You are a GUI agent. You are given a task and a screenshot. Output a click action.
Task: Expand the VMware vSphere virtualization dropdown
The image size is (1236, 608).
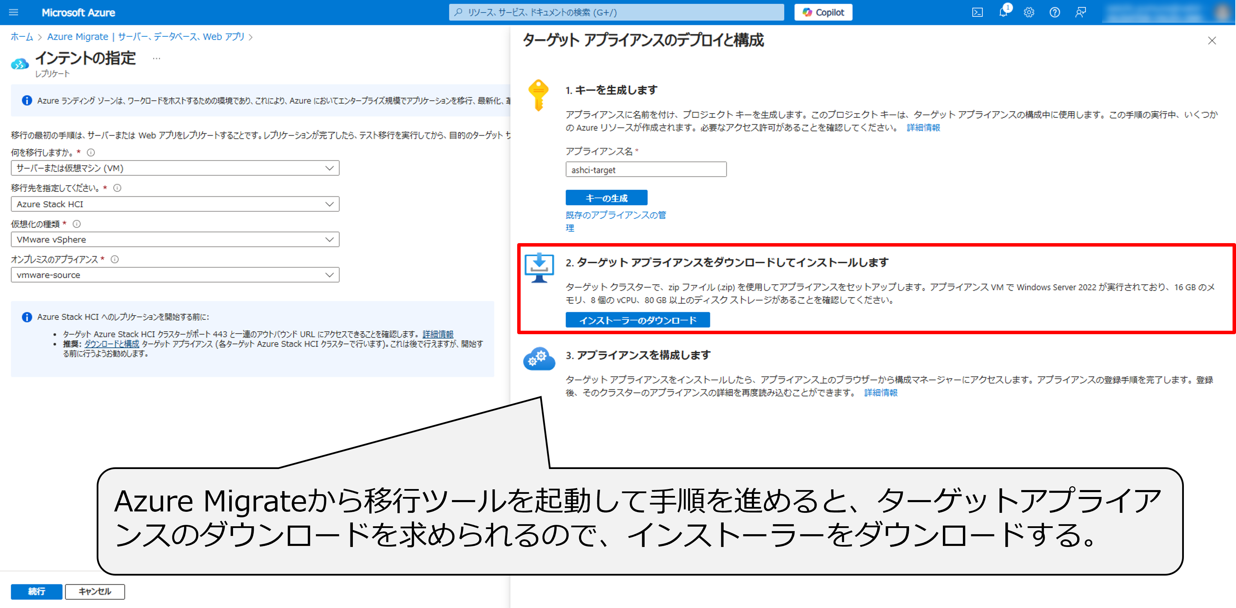click(x=175, y=240)
